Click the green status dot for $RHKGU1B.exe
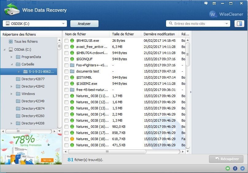The image size is (248, 173). tap(72, 41)
